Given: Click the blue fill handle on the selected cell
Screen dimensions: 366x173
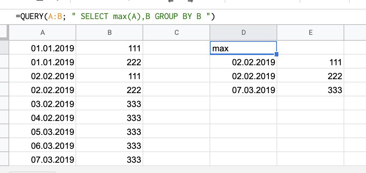Looking at the screenshot, I should click(277, 54).
